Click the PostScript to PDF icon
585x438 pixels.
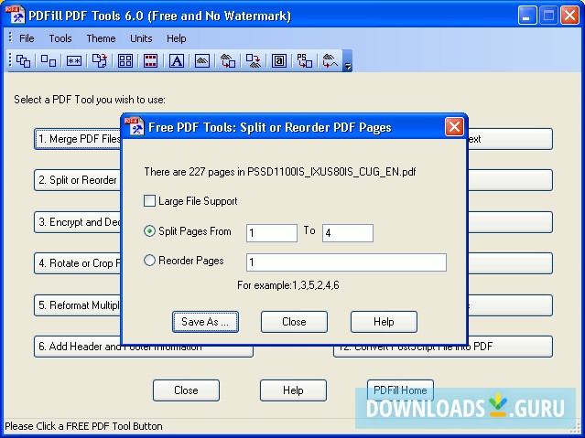pyautogui.click(x=305, y=60)
